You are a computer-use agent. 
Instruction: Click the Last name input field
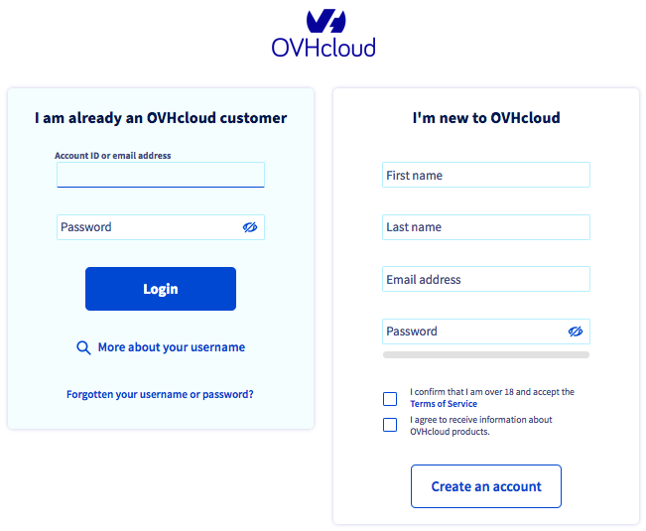486,227
